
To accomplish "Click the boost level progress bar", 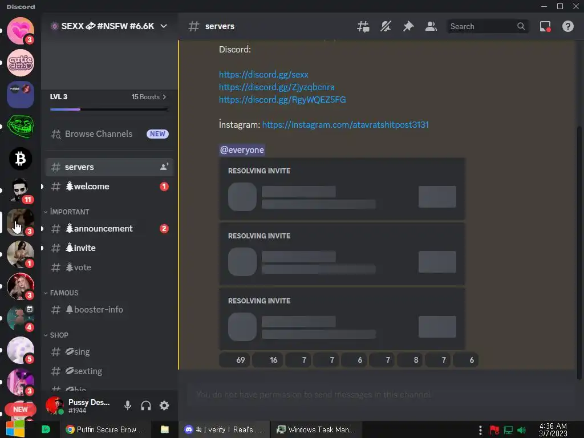I will (109, 109).
